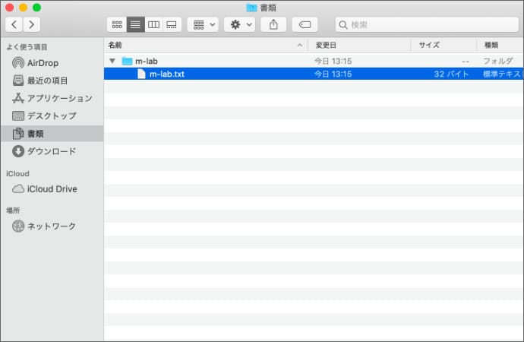
Task: Open 最近の項目 in the sidebar
Action: [47, 81]
